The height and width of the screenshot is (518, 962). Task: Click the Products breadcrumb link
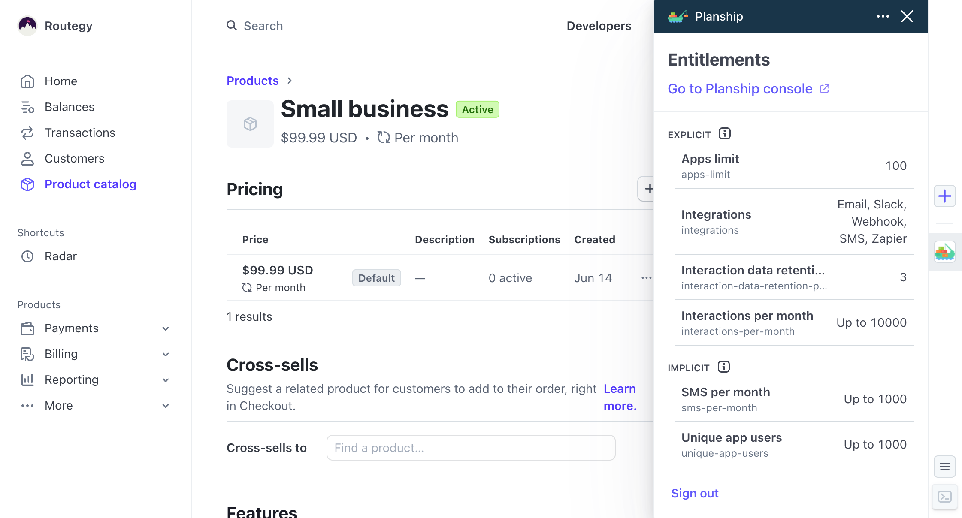click(x=252, y=81)
